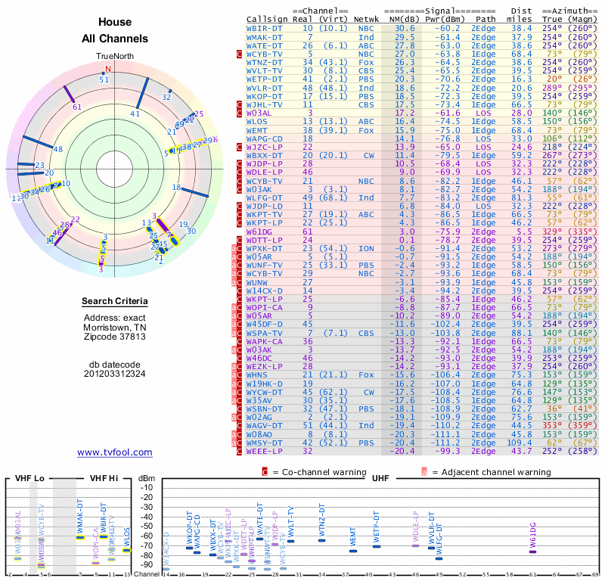Click the WMAK-DT bar in VHF Hi chart
This screenshot has height=581, width=605.
click(80, 537)
